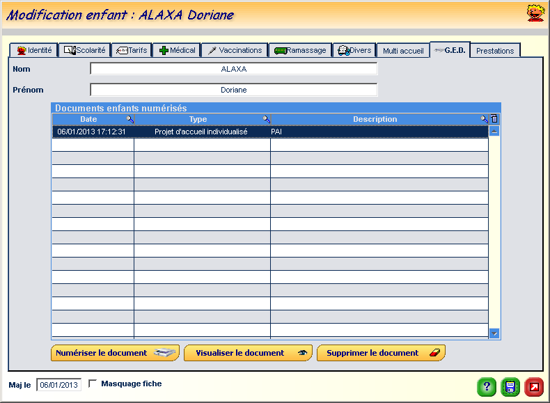
Task: Select the PAI document row dated 06/01/2013
Action: click(x=269, y=132)
